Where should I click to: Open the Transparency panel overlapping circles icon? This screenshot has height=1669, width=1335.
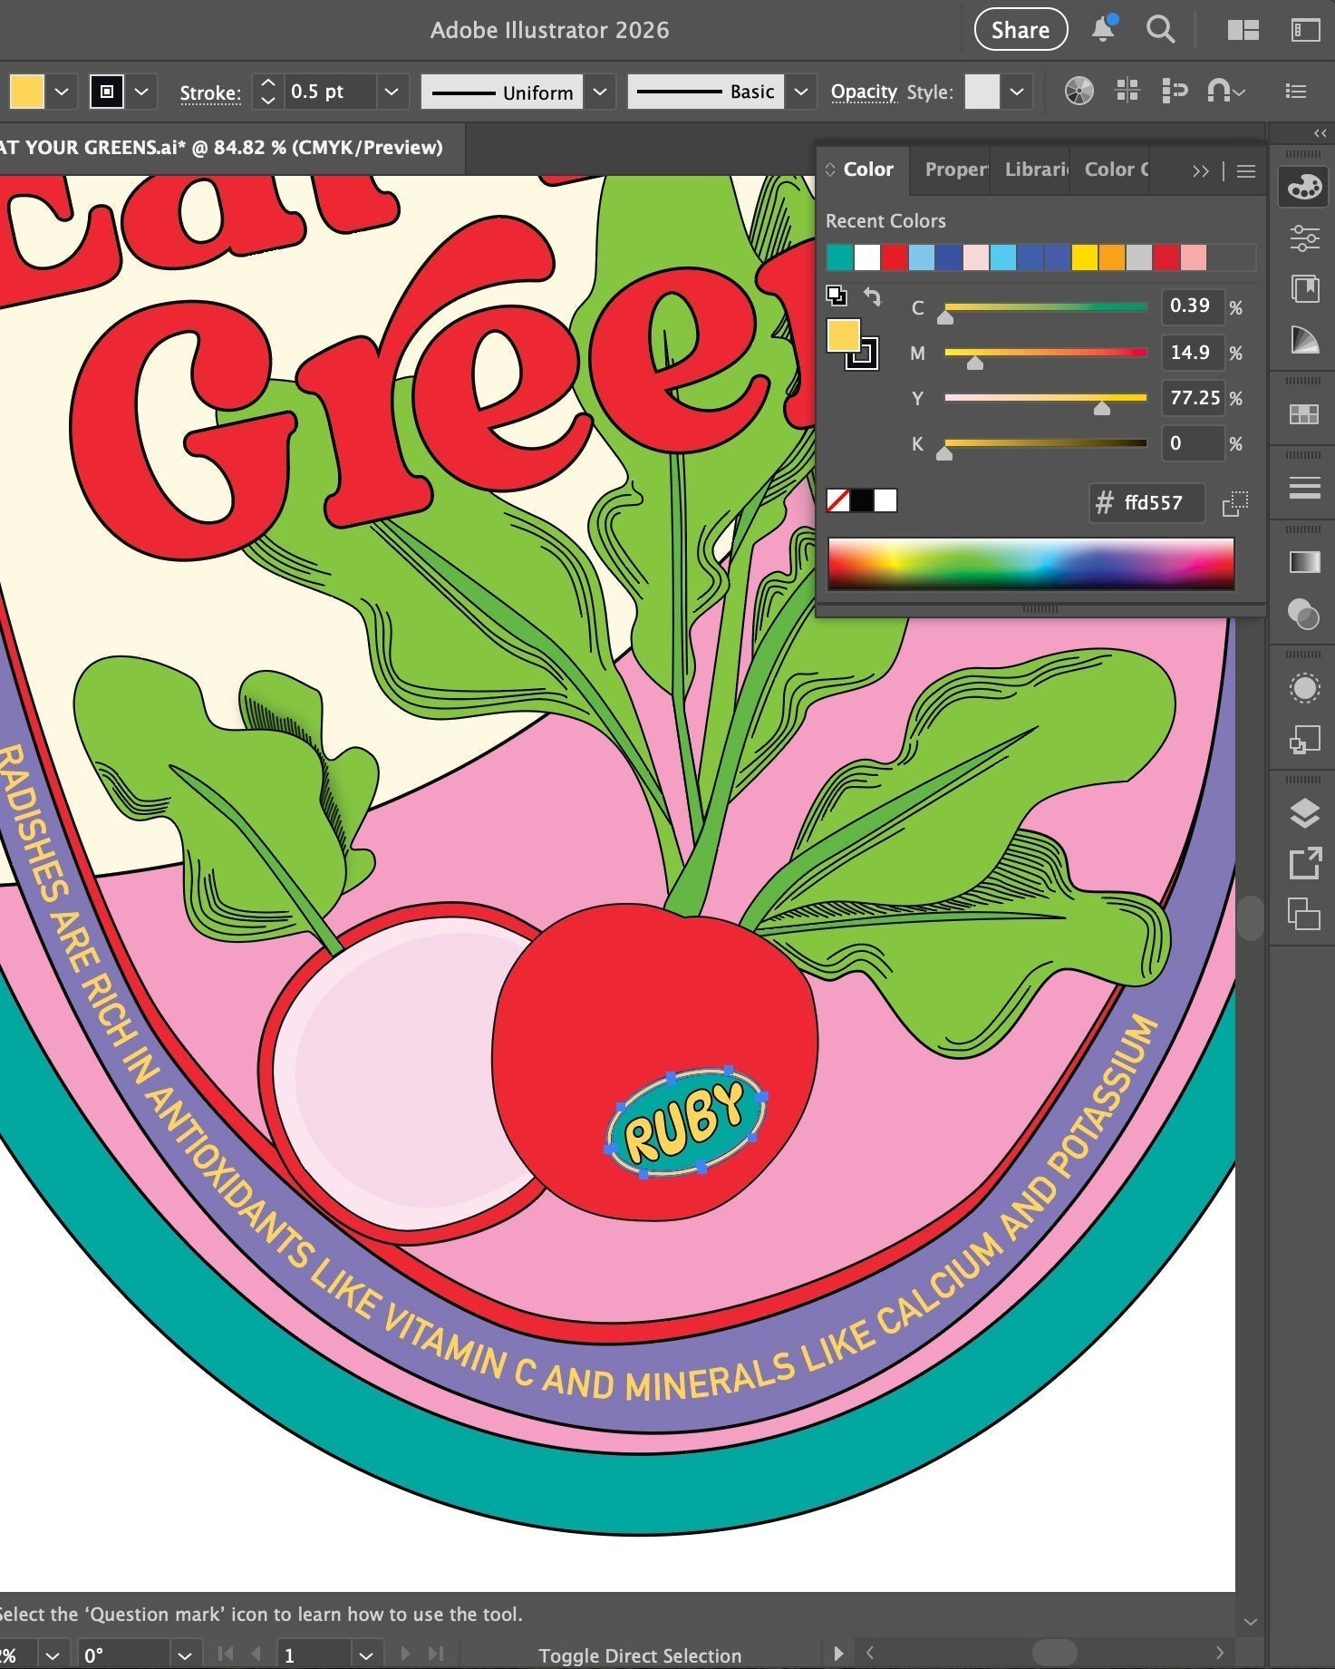coord(1304,614)
